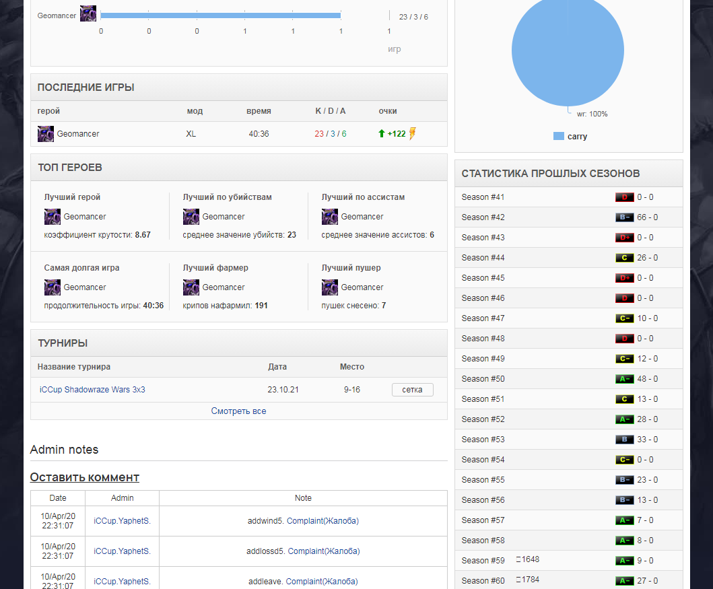Click Geomancer icon beside the bar chart
This screenshot has height=589, width=713.
pyautogui.click(x=88, y=13)
